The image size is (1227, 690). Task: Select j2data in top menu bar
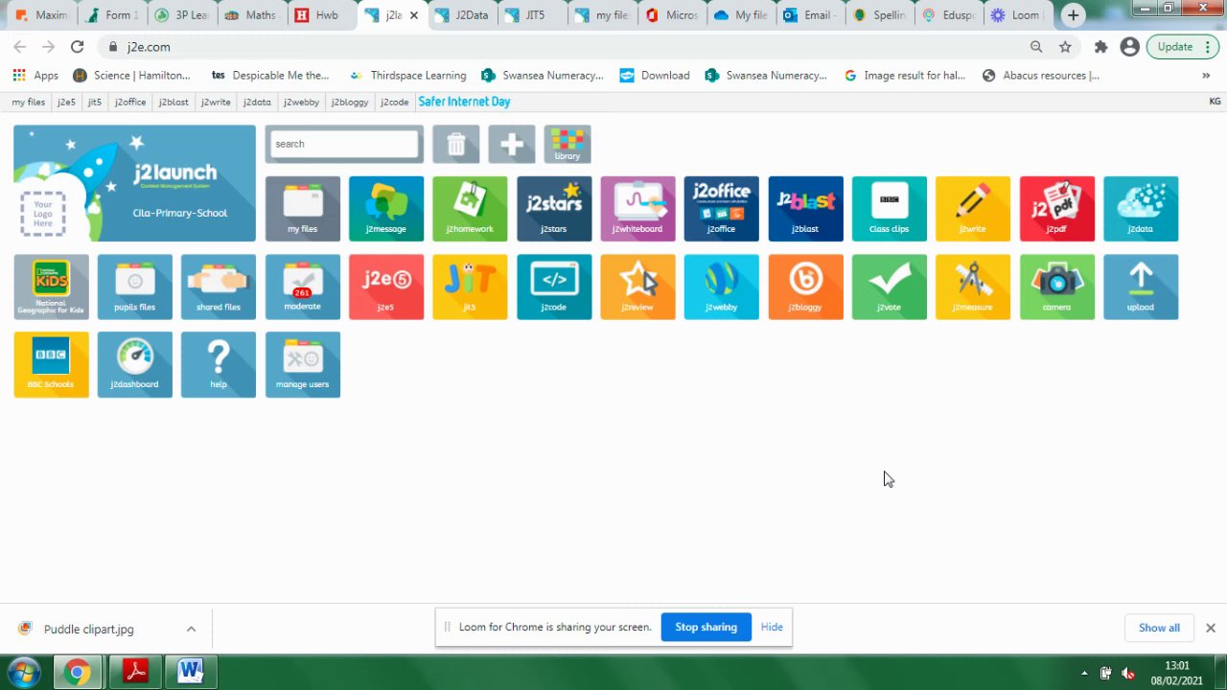click(257, 102)
